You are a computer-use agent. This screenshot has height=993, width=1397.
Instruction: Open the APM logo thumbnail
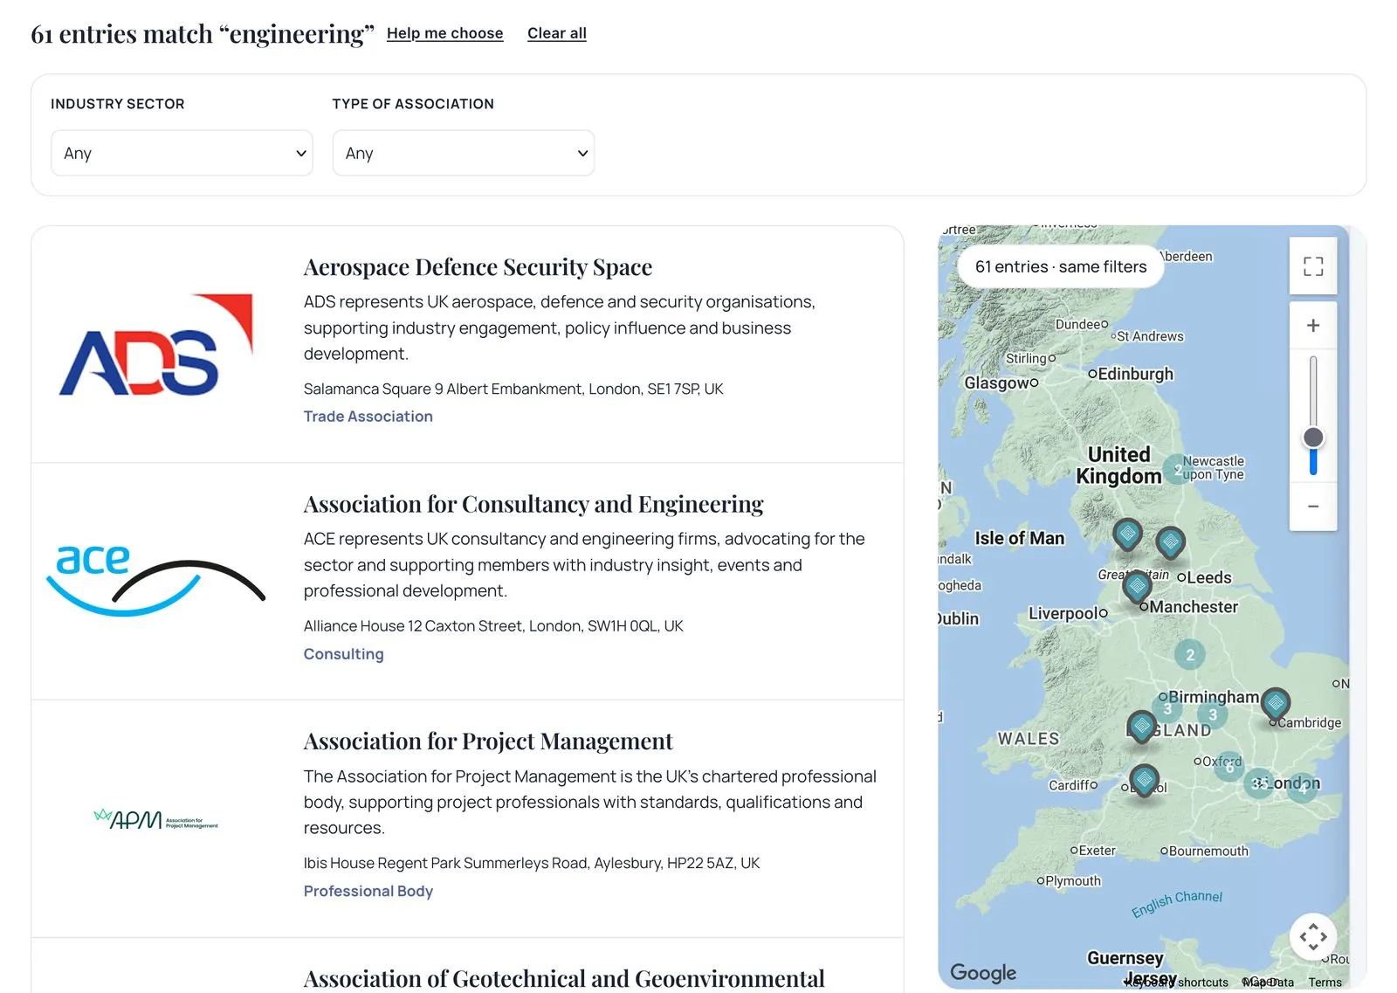tap(156, 819)
